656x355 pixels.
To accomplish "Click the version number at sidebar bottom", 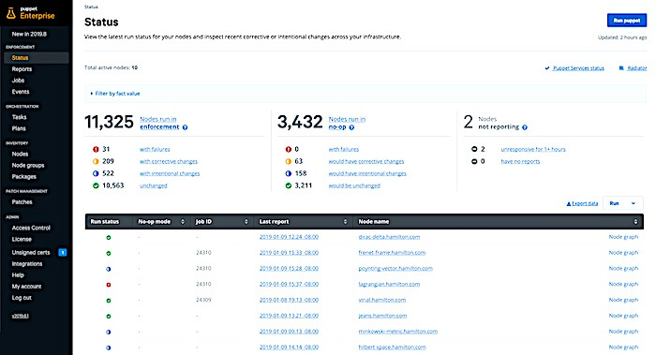I will click(x=20, y=316).
